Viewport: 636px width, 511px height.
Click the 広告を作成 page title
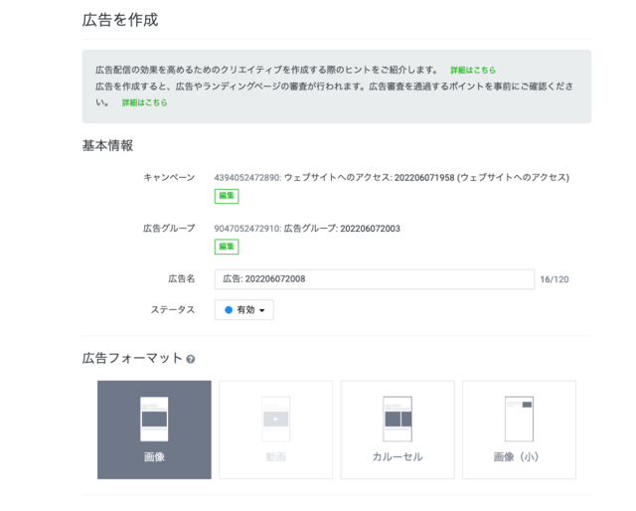(x=120, y=20)
